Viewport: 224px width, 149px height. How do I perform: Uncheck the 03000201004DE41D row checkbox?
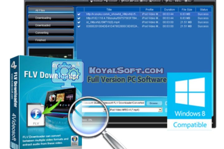pos(79,26)
